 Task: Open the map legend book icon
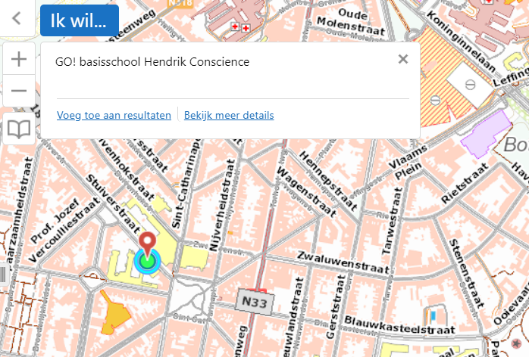tap(19, 129)
